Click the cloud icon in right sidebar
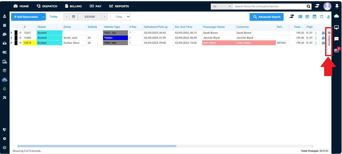Screen dimensions: 342x154 (336, 16)
